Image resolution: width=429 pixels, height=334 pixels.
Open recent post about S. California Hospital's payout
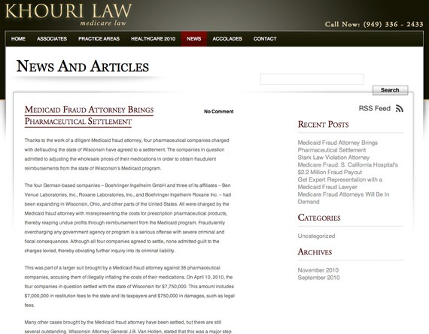[x=348, y=168]
